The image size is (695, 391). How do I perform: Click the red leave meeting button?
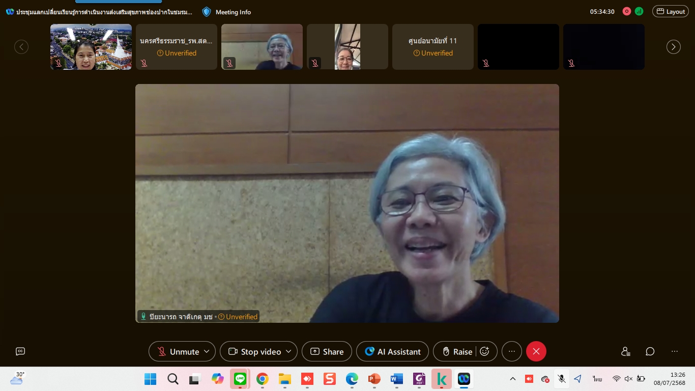(x=536, y=351)
